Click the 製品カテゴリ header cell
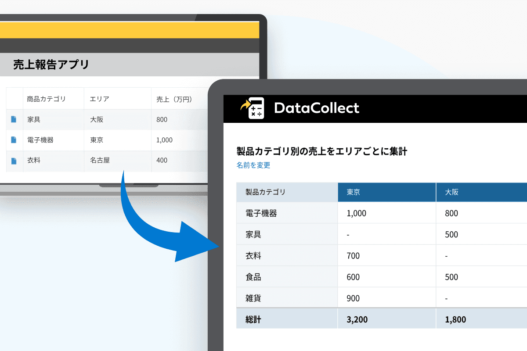Viewport: 527px width, 351px height. 265,192
